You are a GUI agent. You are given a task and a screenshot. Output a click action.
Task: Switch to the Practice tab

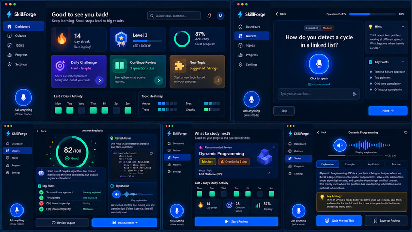pos(396,164)
